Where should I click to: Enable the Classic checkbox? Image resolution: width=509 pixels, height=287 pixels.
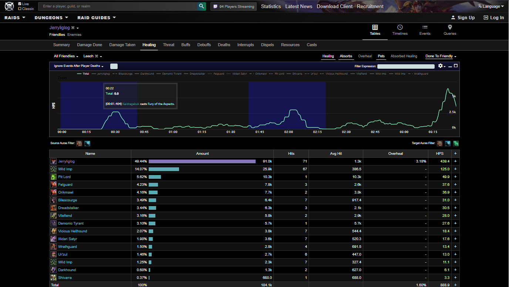coord(20,8)
